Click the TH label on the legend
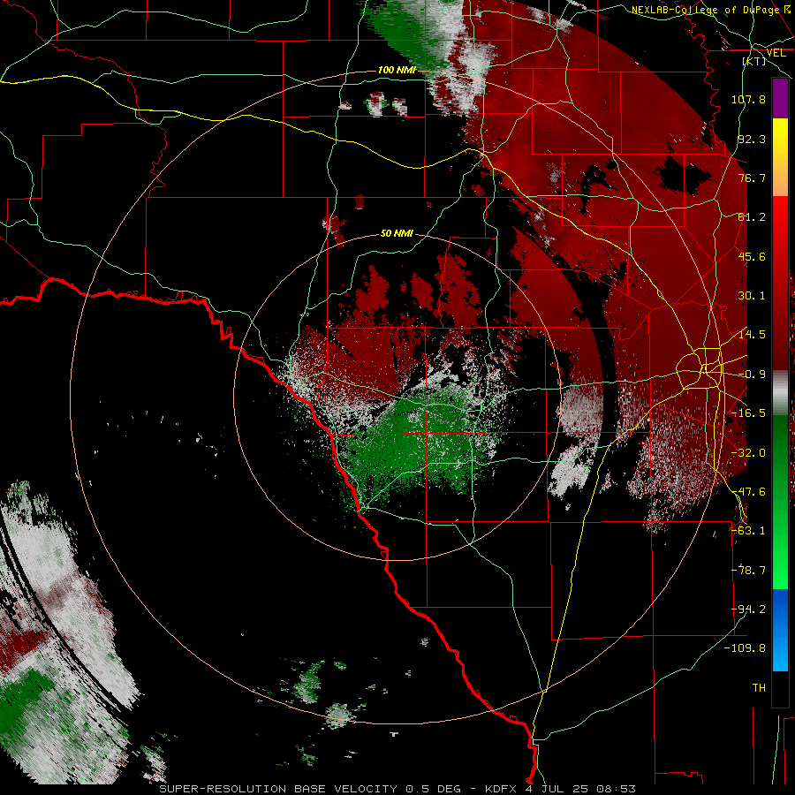 [x=759, y=688]
